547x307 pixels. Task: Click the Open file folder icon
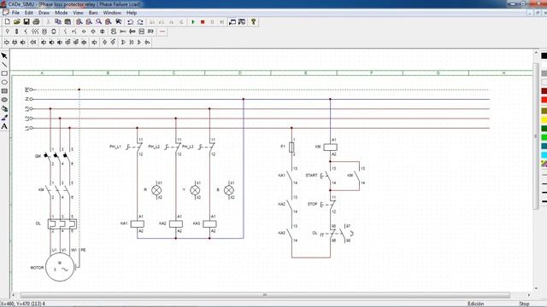[17, 22]
